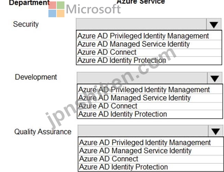Choose Privileged Identity Management for Security
224x172 pixels.
pos(149,36)
